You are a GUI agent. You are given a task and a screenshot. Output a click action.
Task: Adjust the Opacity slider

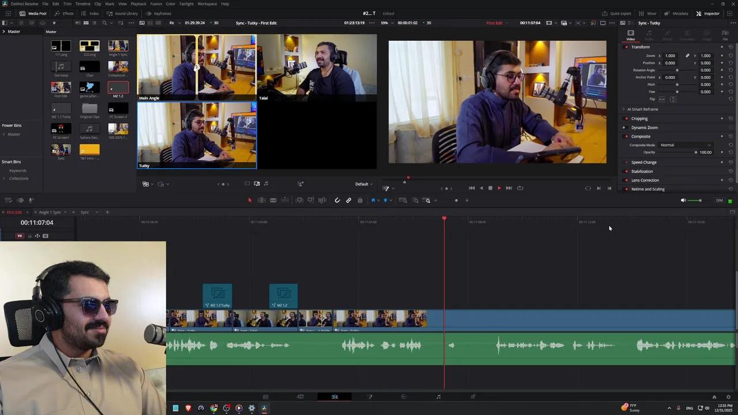click(x=676, y=152)
